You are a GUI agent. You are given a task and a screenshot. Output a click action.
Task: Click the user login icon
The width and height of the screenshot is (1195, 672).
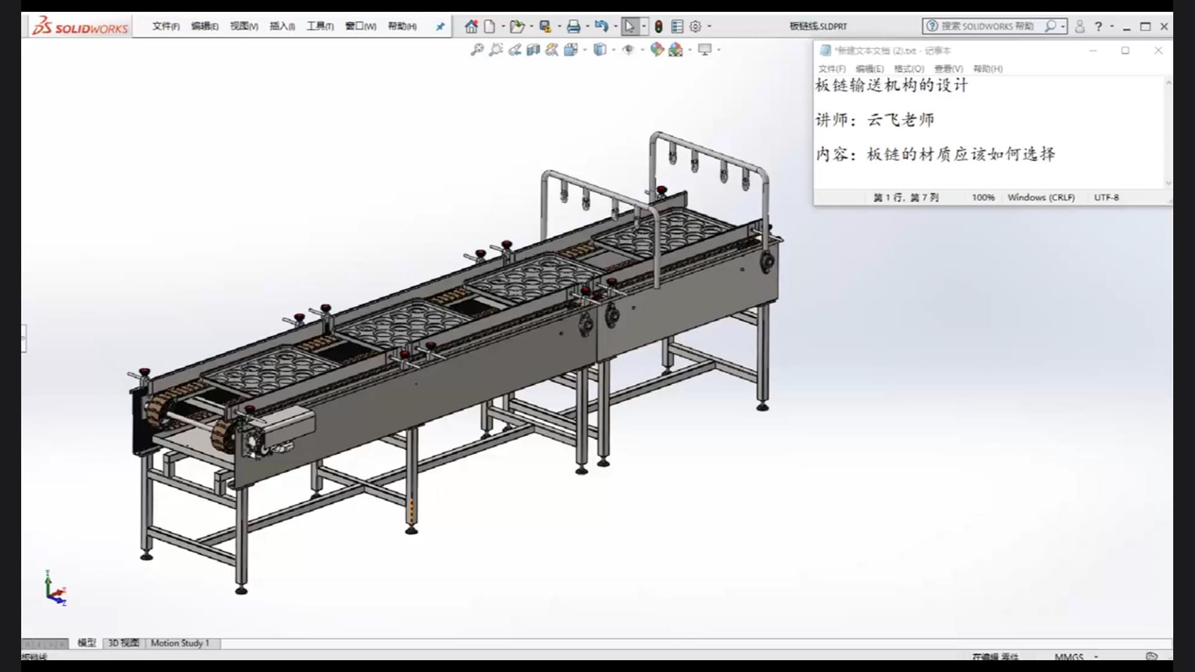pos(1080,26)
